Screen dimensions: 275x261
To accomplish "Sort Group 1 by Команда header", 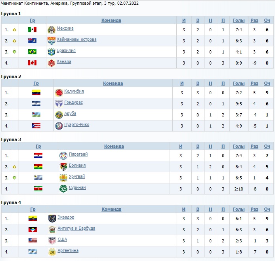I will [111, 20].
